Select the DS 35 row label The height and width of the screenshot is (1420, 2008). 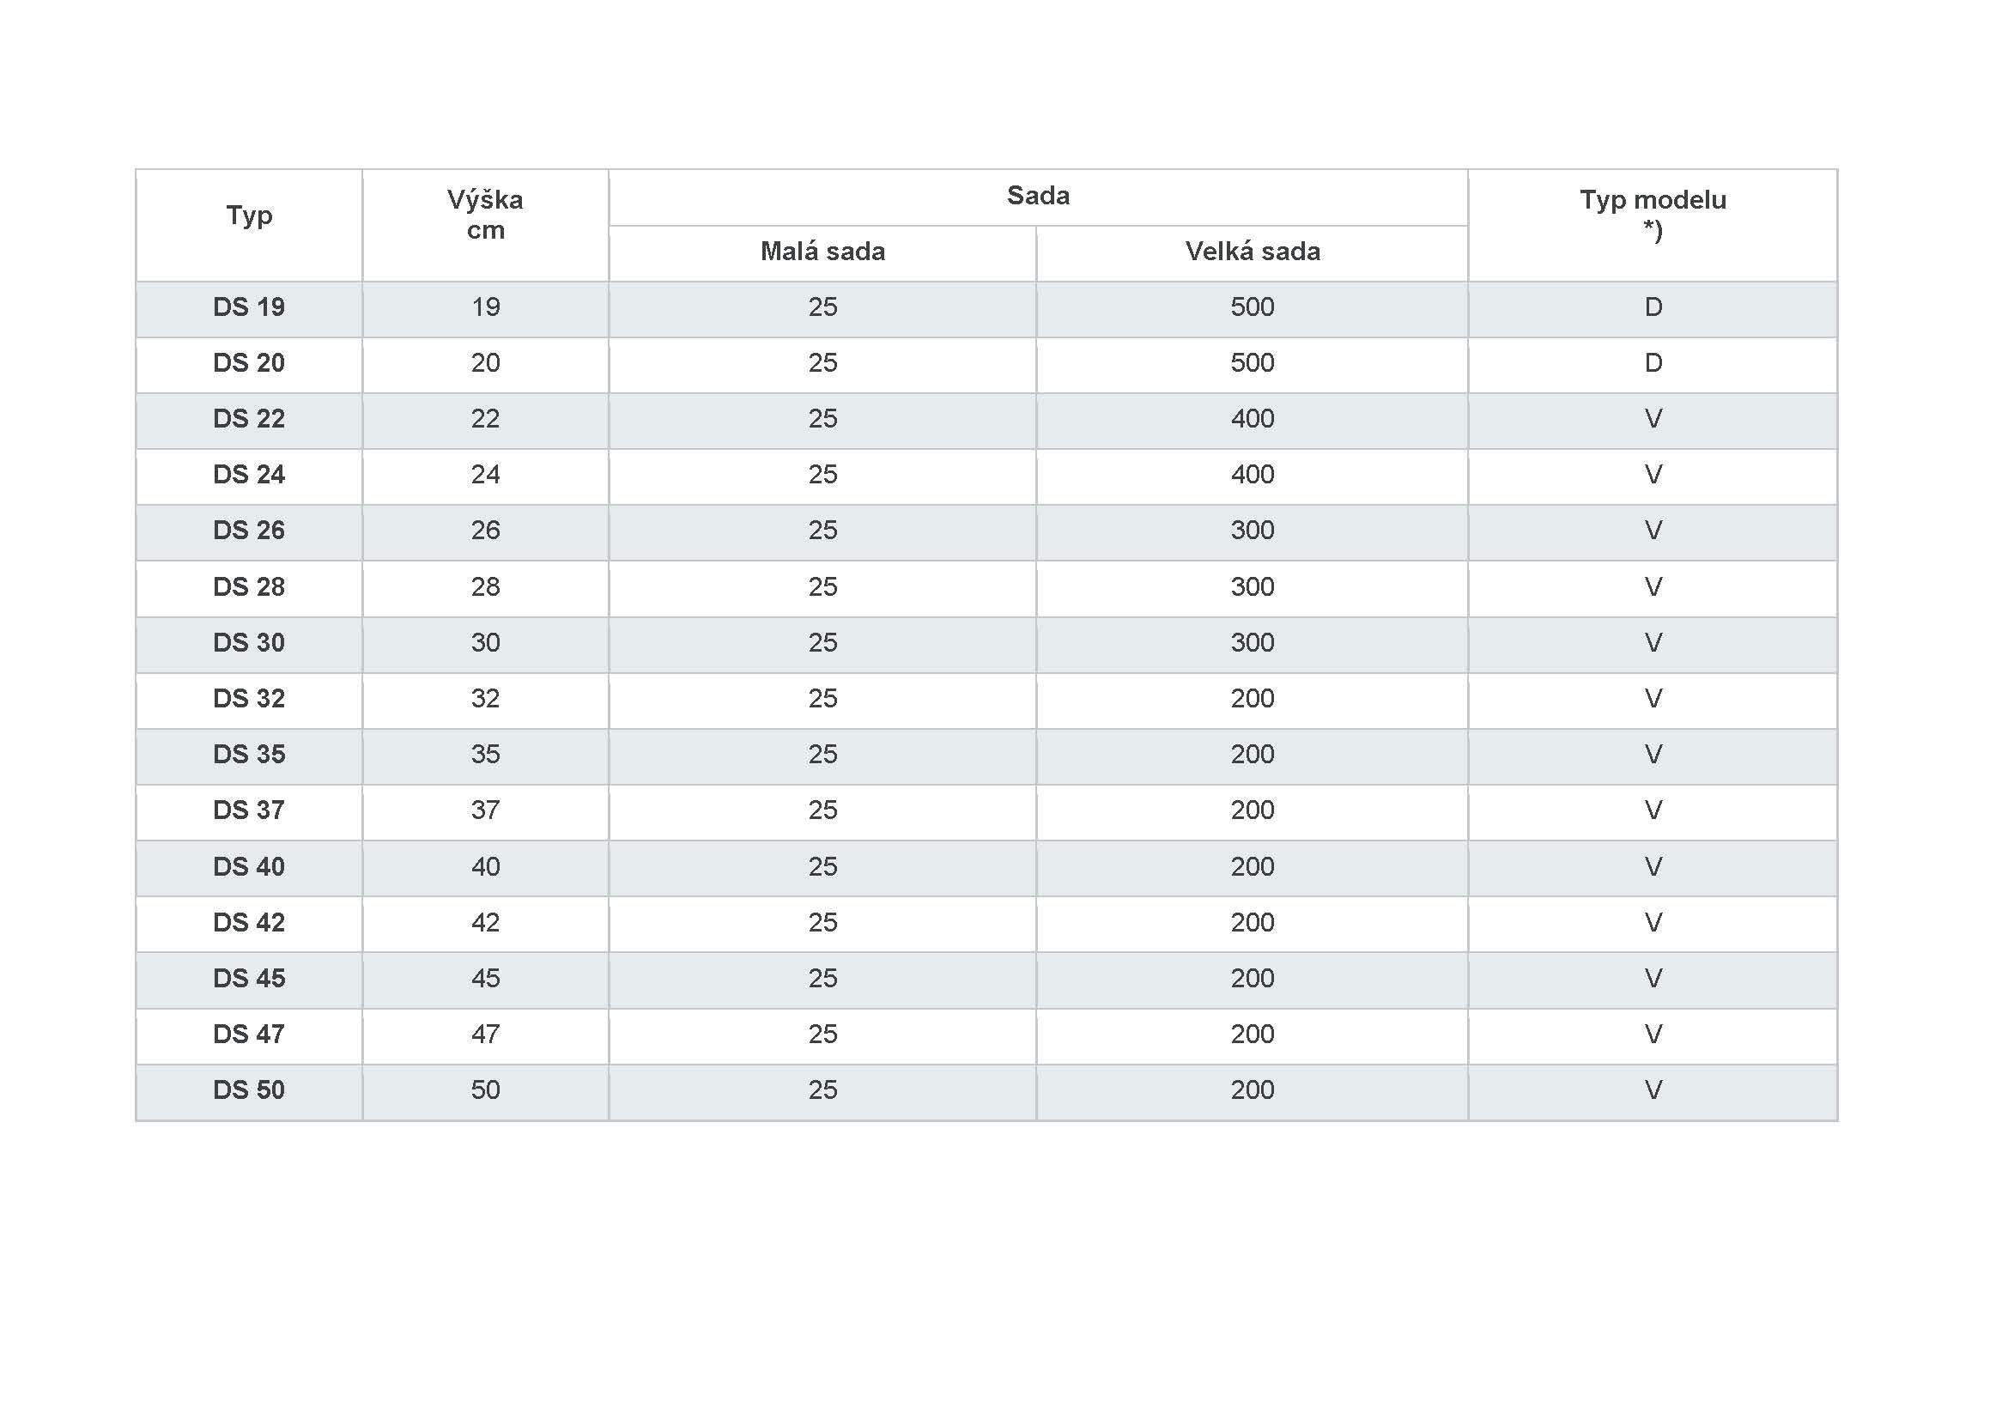[249, 755]
